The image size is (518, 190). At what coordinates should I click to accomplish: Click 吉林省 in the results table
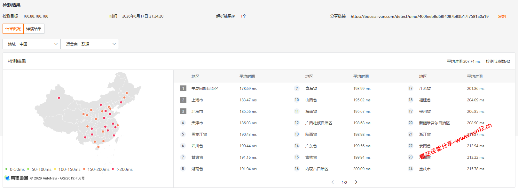(311, 157)
